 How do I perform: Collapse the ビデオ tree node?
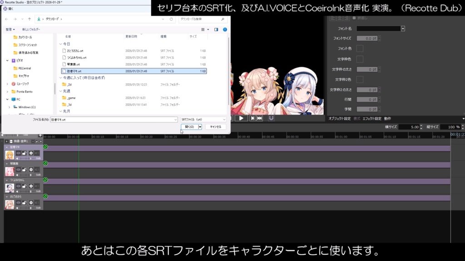point(7,60)
